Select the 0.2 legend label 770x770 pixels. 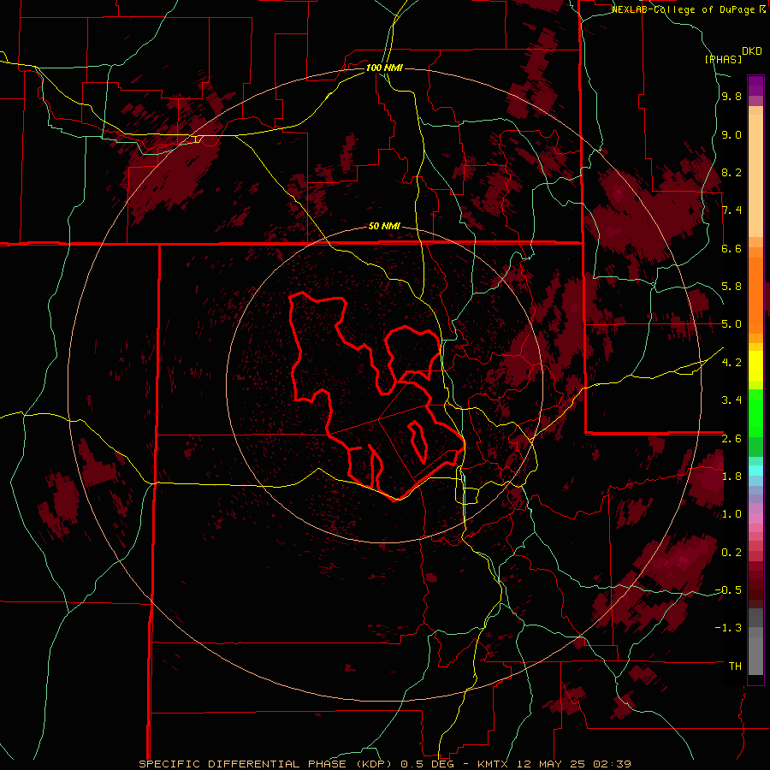click(731, 553)
